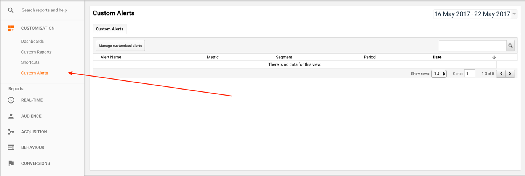Open Shortcuts in sidebar
The image size is (525, 176).
[x=30, y=62]
